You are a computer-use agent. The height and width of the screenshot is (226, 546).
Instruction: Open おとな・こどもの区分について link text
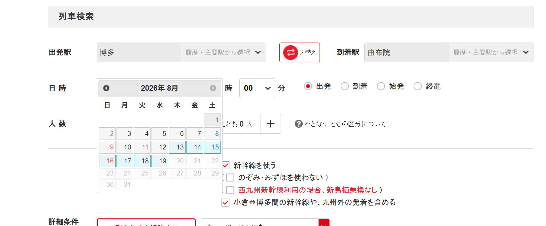345,124
